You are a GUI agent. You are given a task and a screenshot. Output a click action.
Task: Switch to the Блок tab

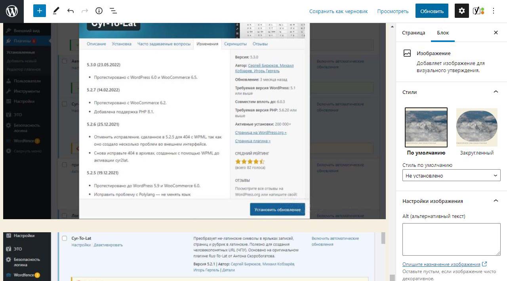443,32
